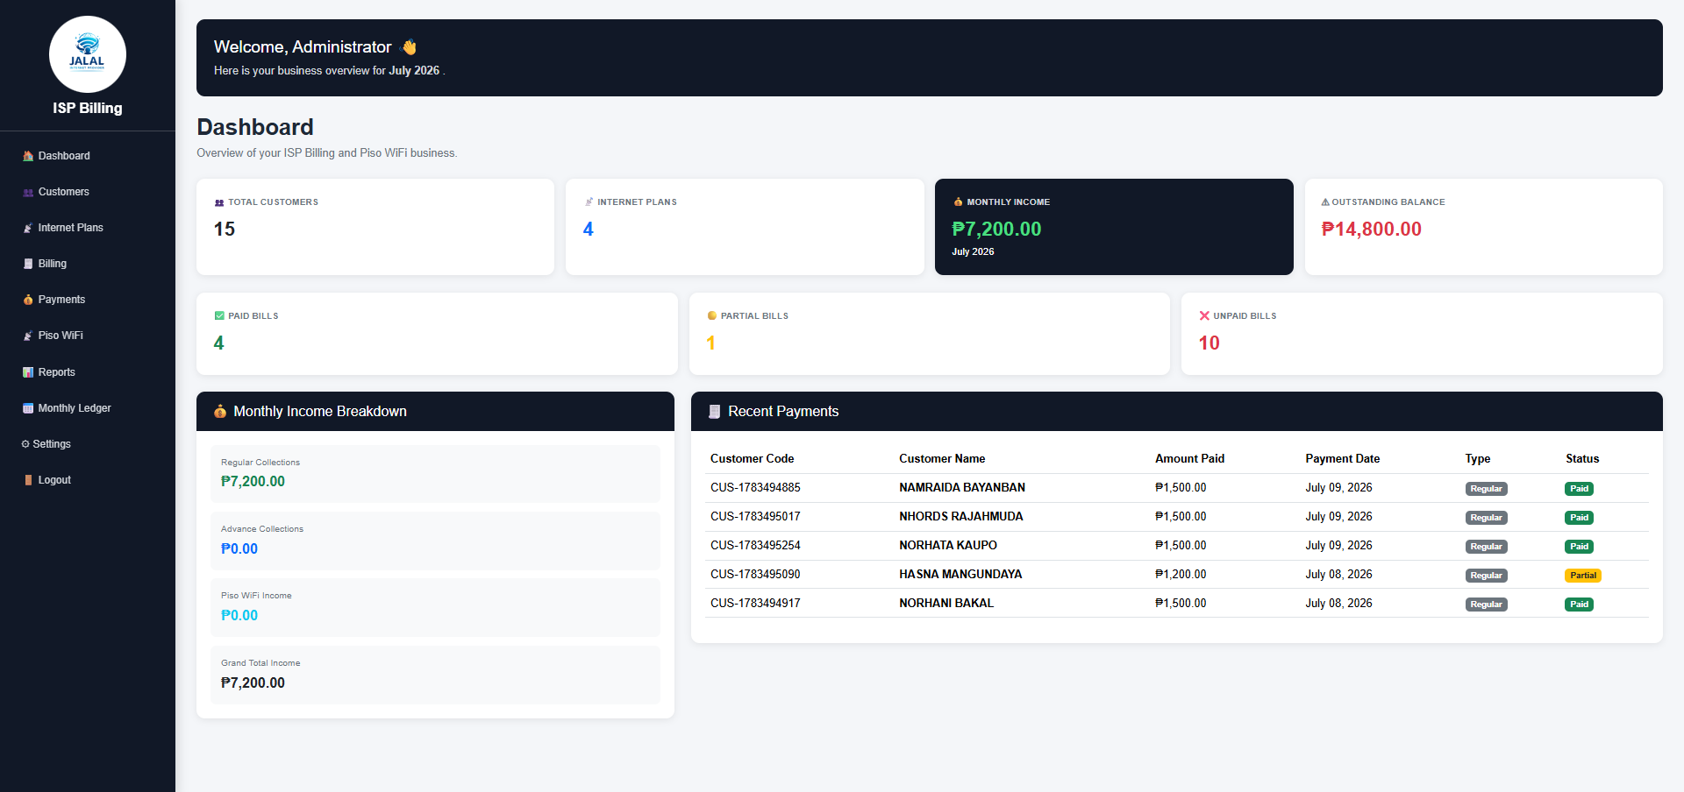The image size is (1684, 792).
Task: Open the Customers menu item
Action: click(x=88, y=192)
